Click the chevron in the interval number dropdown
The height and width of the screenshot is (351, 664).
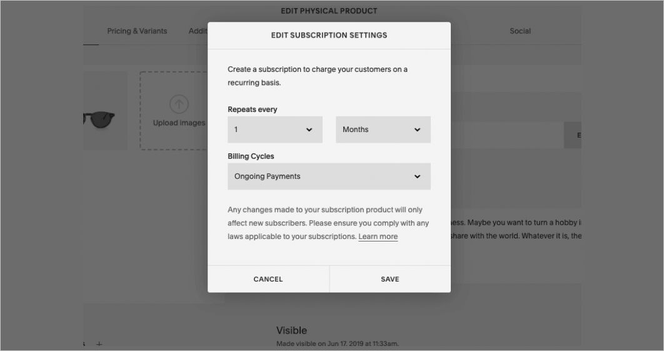click(x=309, y=130)
